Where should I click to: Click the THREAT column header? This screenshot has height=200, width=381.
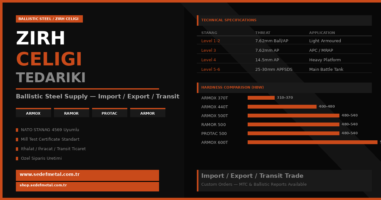(263, 33)
